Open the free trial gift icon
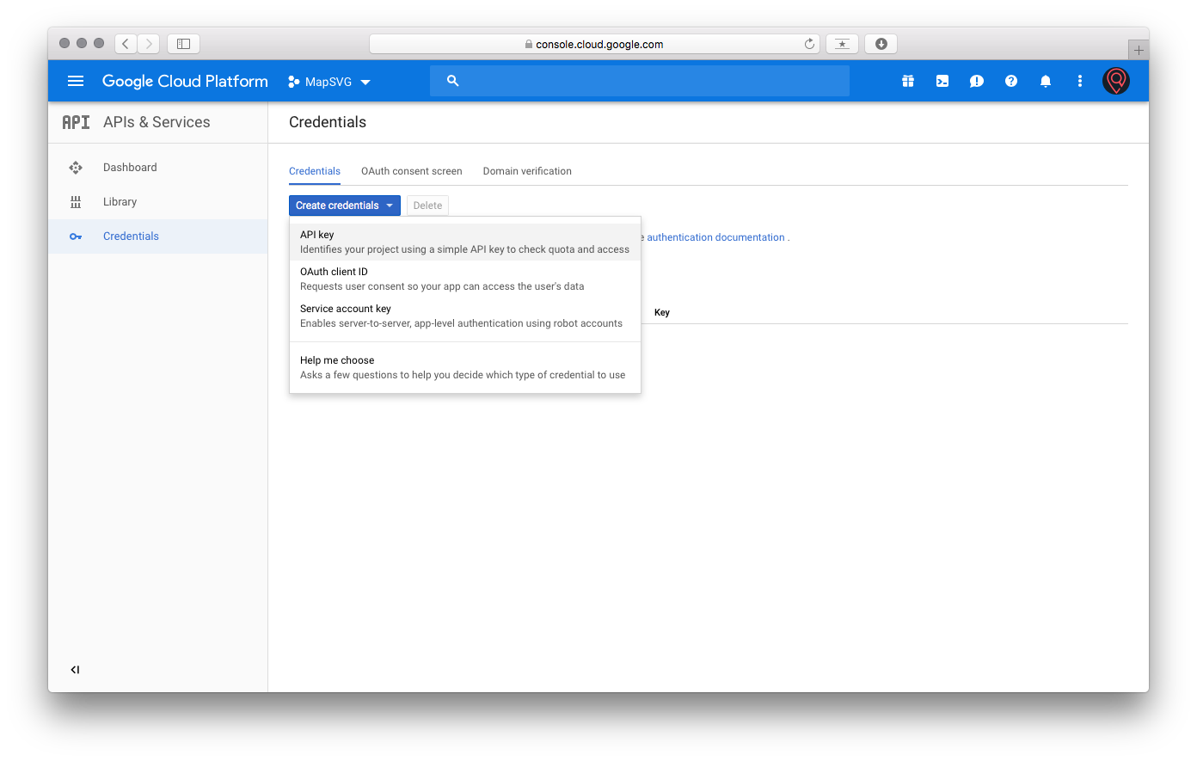 [x=908, y=81]
